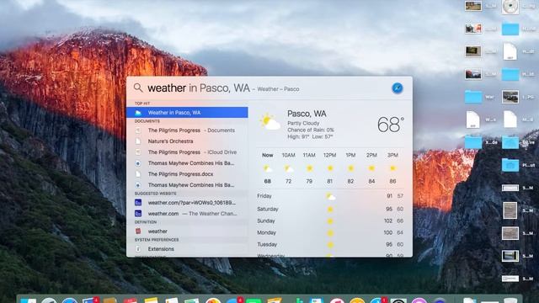
Task: Click the weather cloud icon in the top hit row
Action: 138,113
